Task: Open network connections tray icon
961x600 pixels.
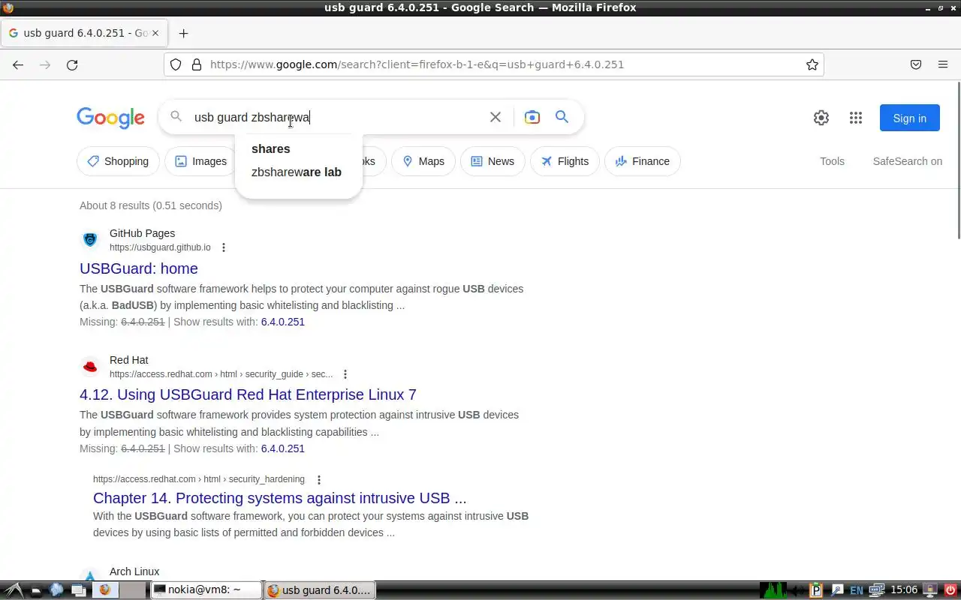Action: pyautogui.click(x=876, y=590)
